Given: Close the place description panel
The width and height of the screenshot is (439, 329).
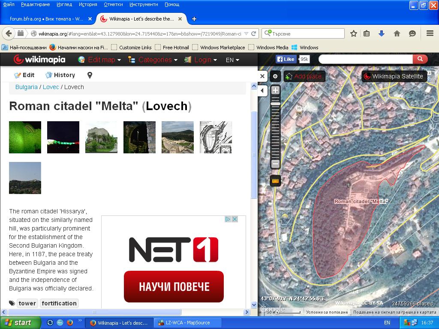Looking at the screenshot, I should coord(262,76).
